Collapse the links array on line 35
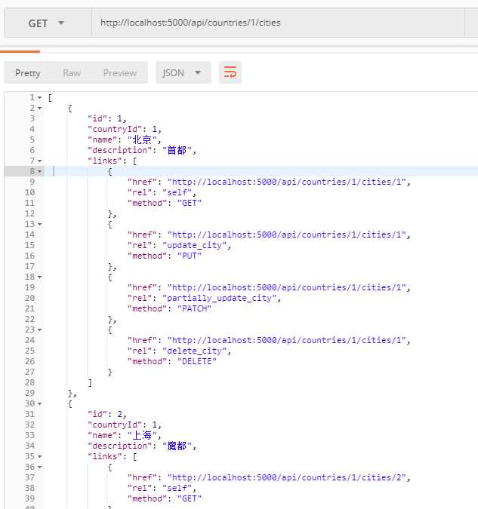478x509 pixels. click(40, 457)
